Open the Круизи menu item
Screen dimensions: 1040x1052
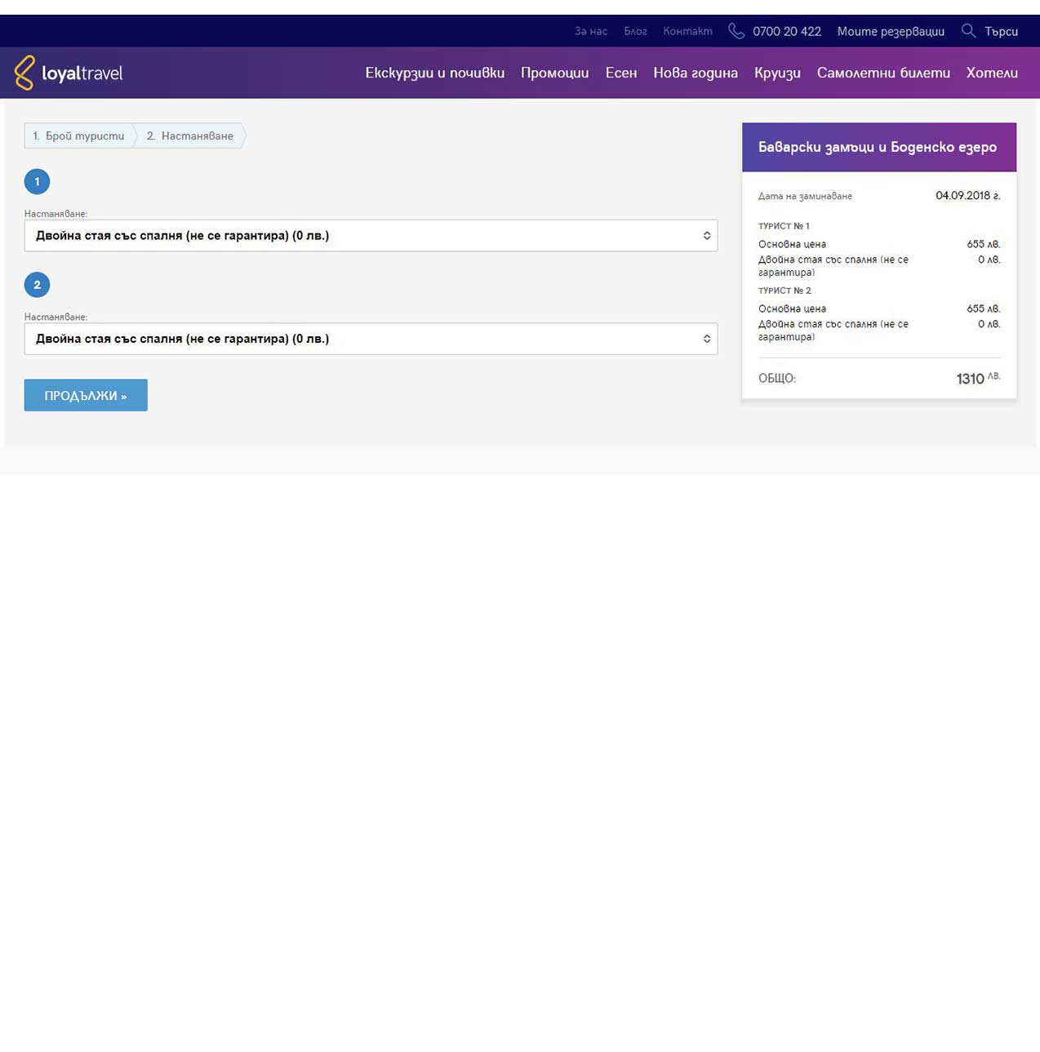point(777,73)
